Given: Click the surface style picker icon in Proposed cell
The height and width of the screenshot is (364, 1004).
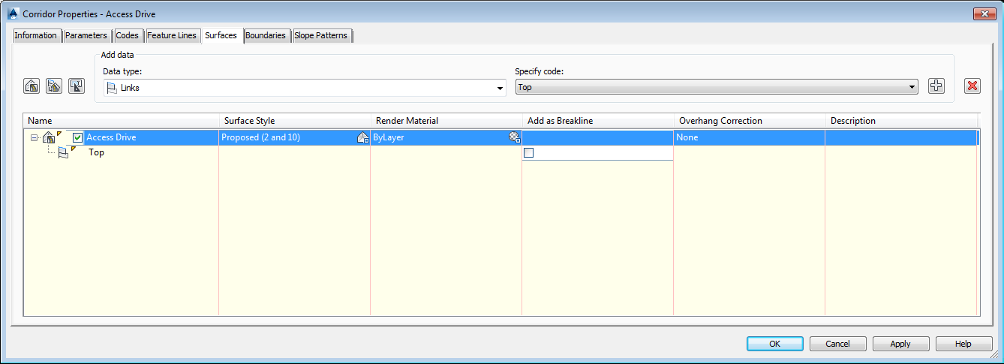Looking at the screenshot, I should [x=362, y=137].
